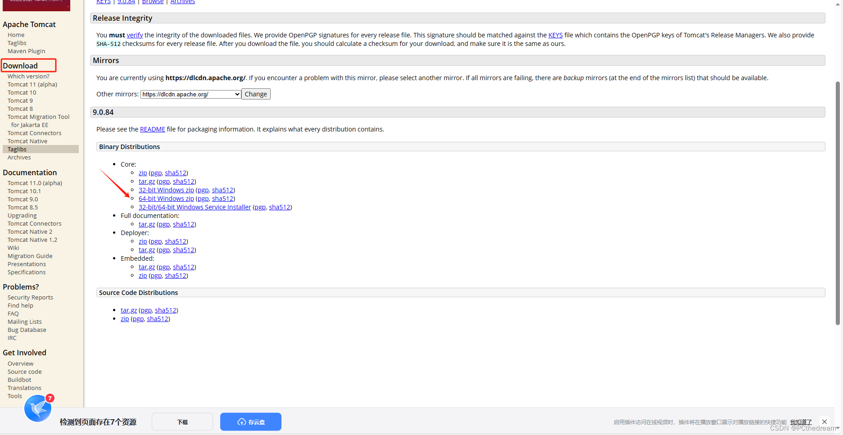Open the Buildbot sidebar link

[x=19, y=380]
